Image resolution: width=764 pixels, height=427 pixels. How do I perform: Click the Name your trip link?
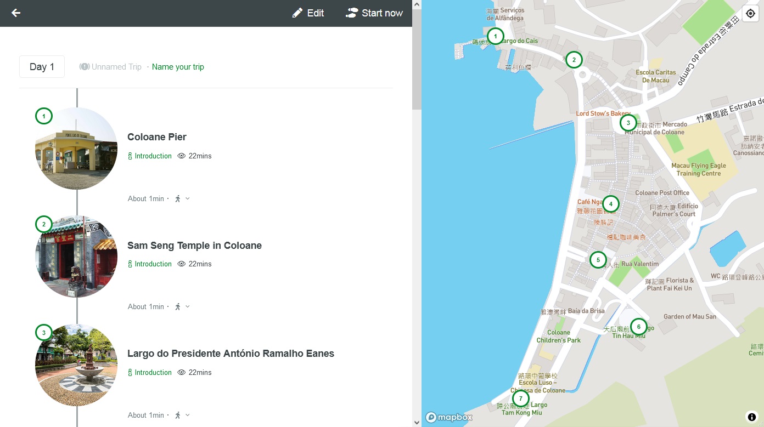(178, 67)
